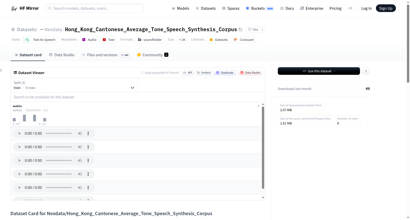
Task: Switch to the Dataset card tab
Action: tap(28, 55)
